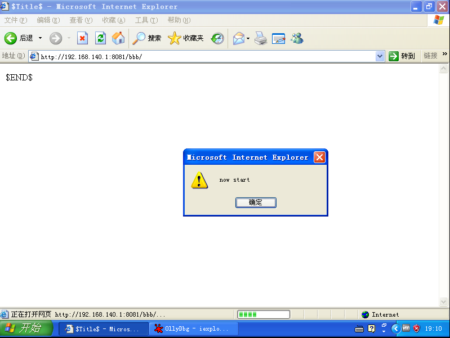This screenshot has height=338, width=450.
Task: Click the page icon in the address bar
Action: [34, 56]
